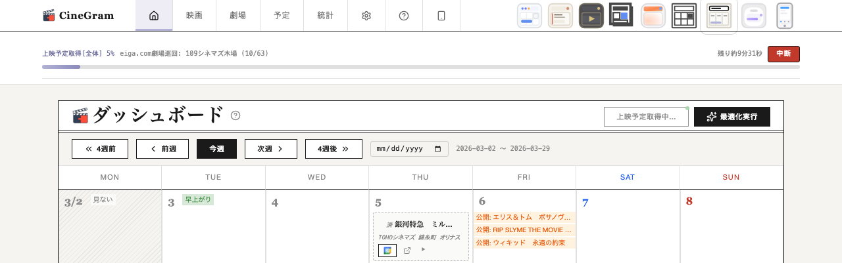The width and height of the screenshot is (842, 263).
Task: Jump ahead with 4週後 button
Action: pos(334,149)
